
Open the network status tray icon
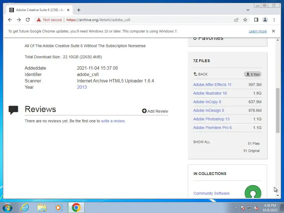(249, 208)
